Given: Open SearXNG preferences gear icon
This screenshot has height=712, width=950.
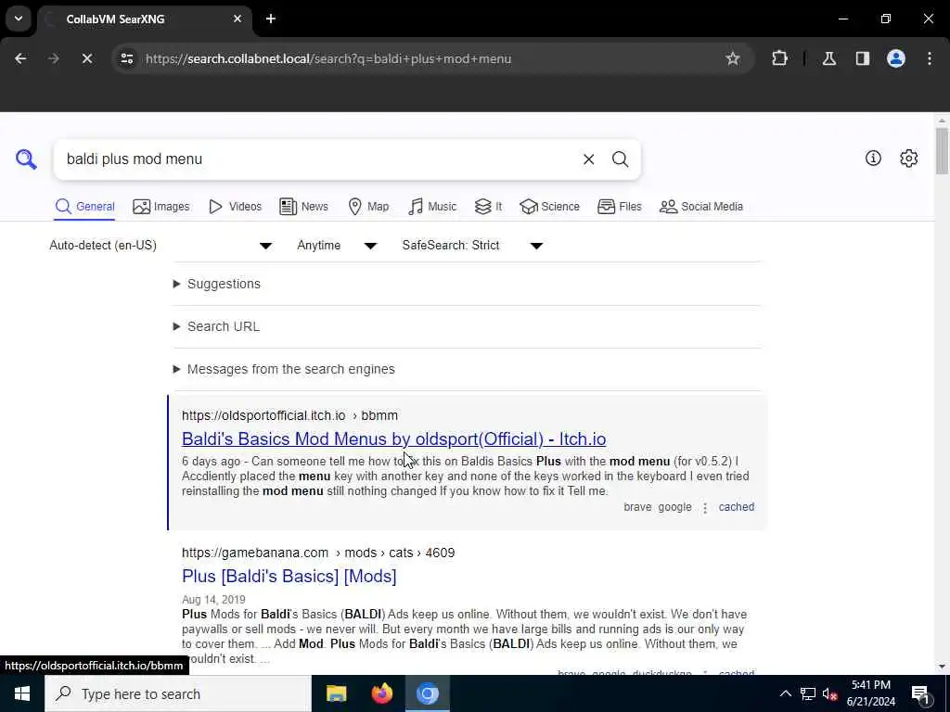Looking at the screenshot, I should click(x=908, y=159).
